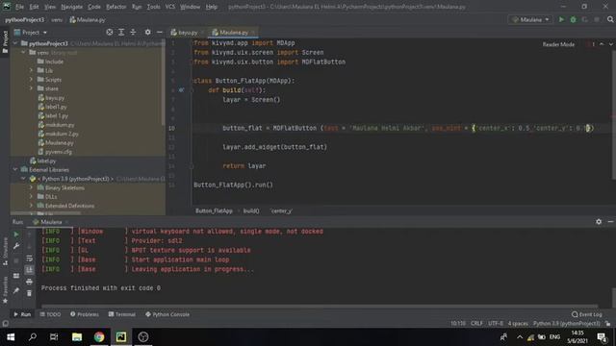
Task: Toggle Reader Mode in the editor
Action: 558,44
